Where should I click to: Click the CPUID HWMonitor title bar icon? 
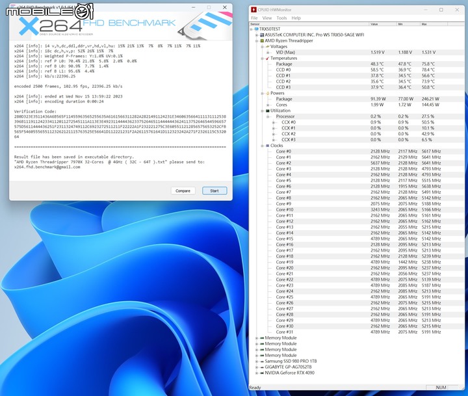[253, 10]
